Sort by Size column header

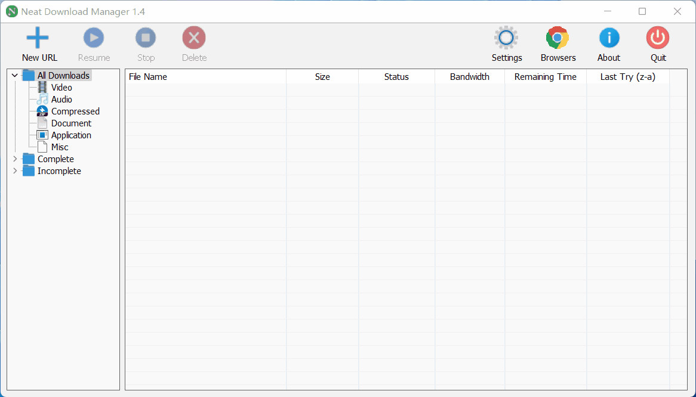pyautogui.click(x=322, y=77)
